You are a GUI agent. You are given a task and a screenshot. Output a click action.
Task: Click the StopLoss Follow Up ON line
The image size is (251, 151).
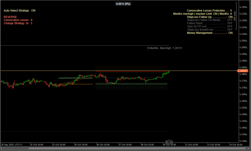point(210,17)
